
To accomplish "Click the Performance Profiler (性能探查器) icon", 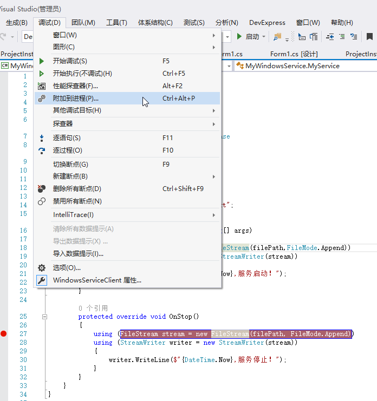I will (42, 86).
